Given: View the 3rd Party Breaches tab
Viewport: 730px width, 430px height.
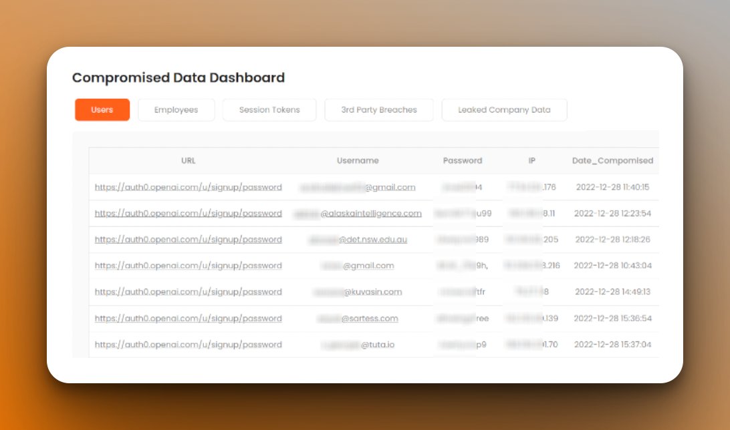Looking at the screenshot, I should [x=378, y=110].
